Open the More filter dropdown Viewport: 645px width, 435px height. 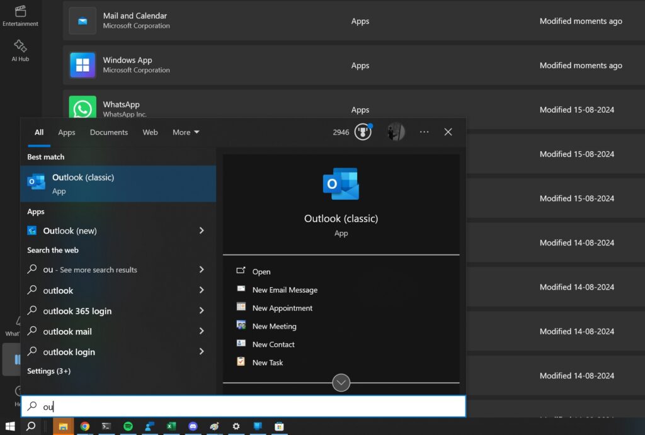(x=185, y=132)
